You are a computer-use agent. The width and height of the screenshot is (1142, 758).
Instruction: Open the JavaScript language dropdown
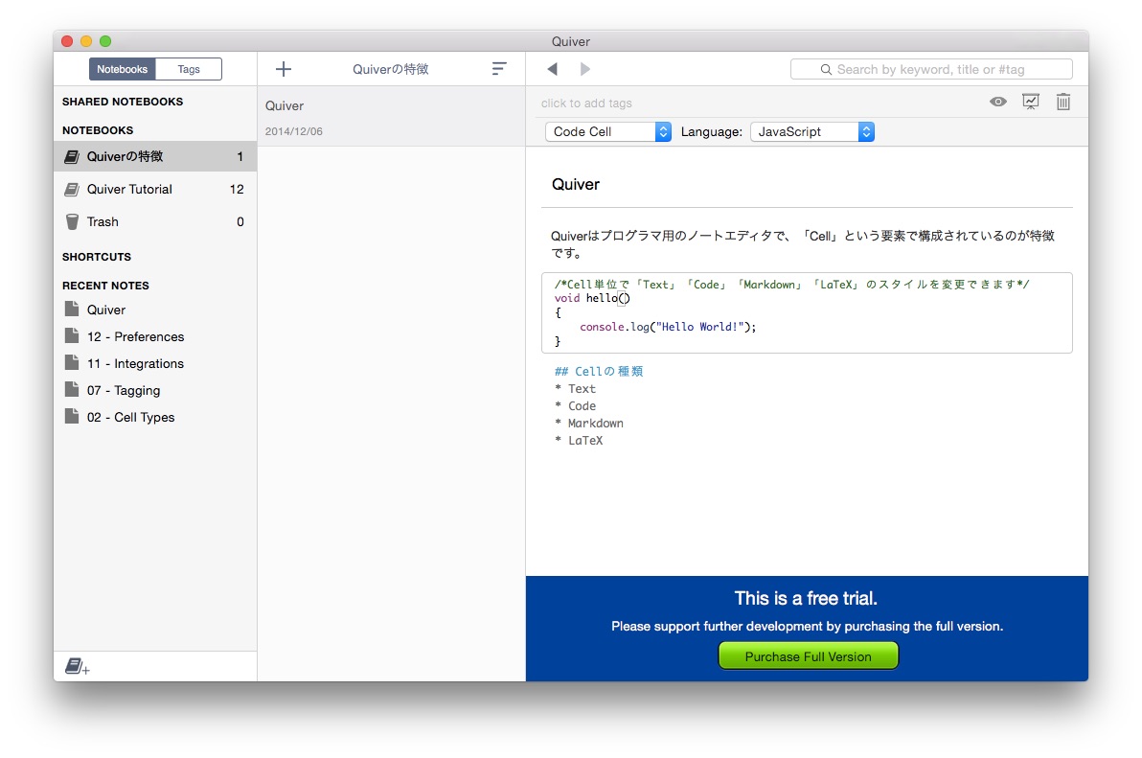tap(812, 132)
